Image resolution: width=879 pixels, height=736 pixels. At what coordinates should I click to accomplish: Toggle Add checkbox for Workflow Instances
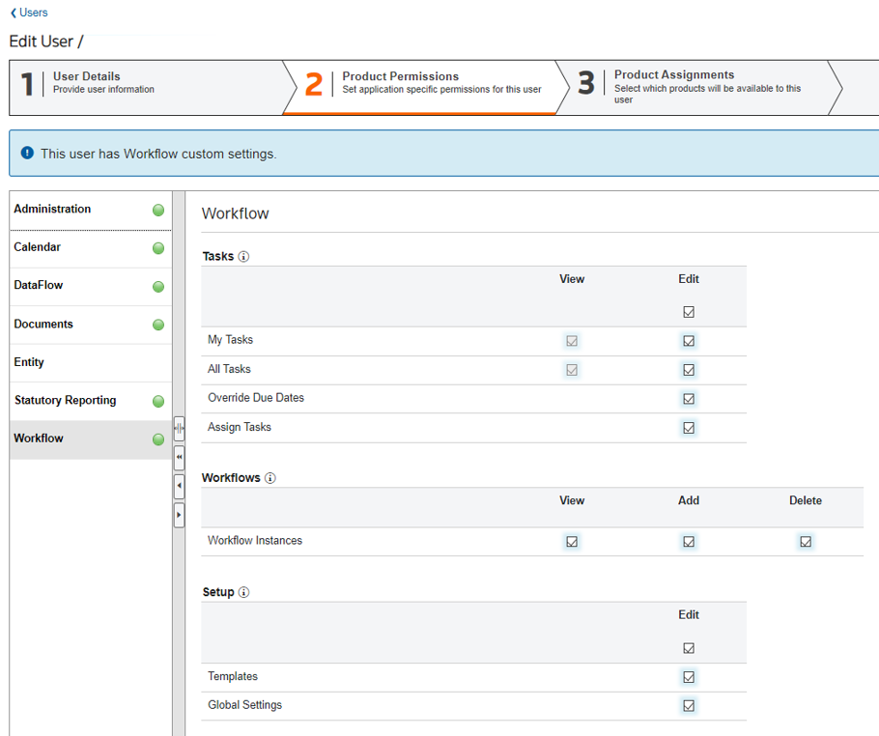coord(689,542)
